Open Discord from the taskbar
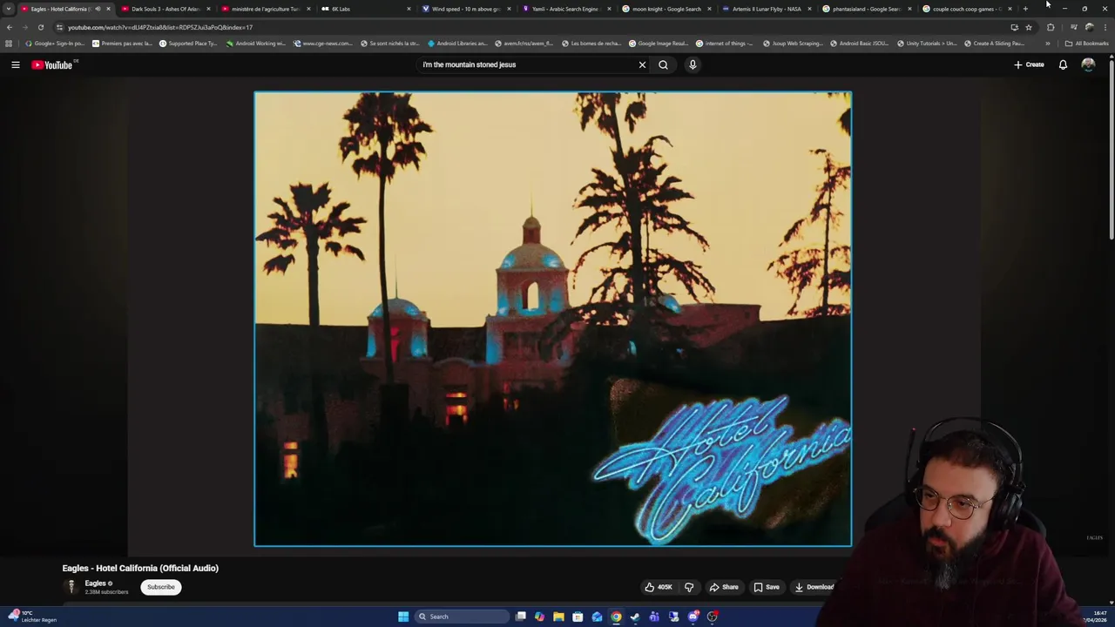Viewport: 1115px width, 627px height. tap(693, 617)
